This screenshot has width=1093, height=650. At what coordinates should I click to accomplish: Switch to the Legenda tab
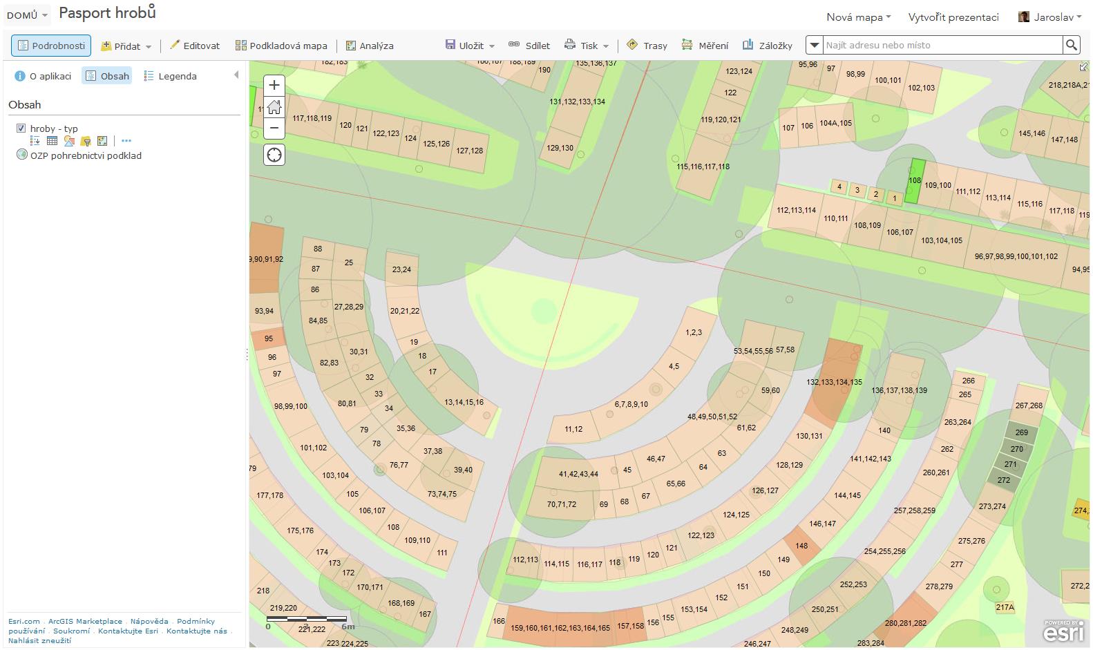pyautogui.click(x=170, y=76)
